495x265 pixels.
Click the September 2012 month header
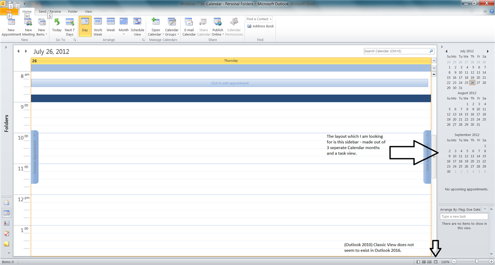(466, 135)
